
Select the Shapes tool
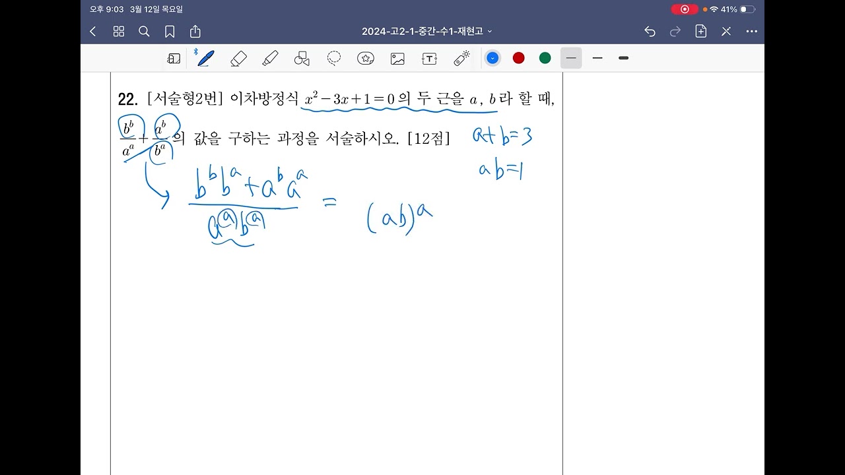click(302, 58)
